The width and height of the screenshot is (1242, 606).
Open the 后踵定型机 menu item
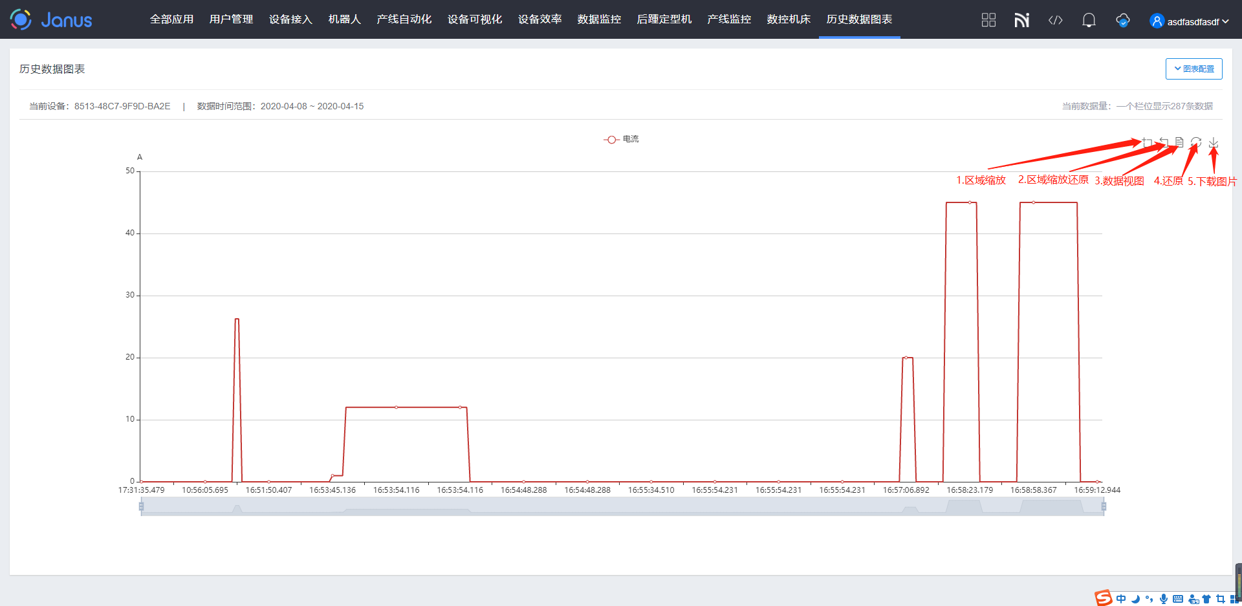tap(664, 19)
